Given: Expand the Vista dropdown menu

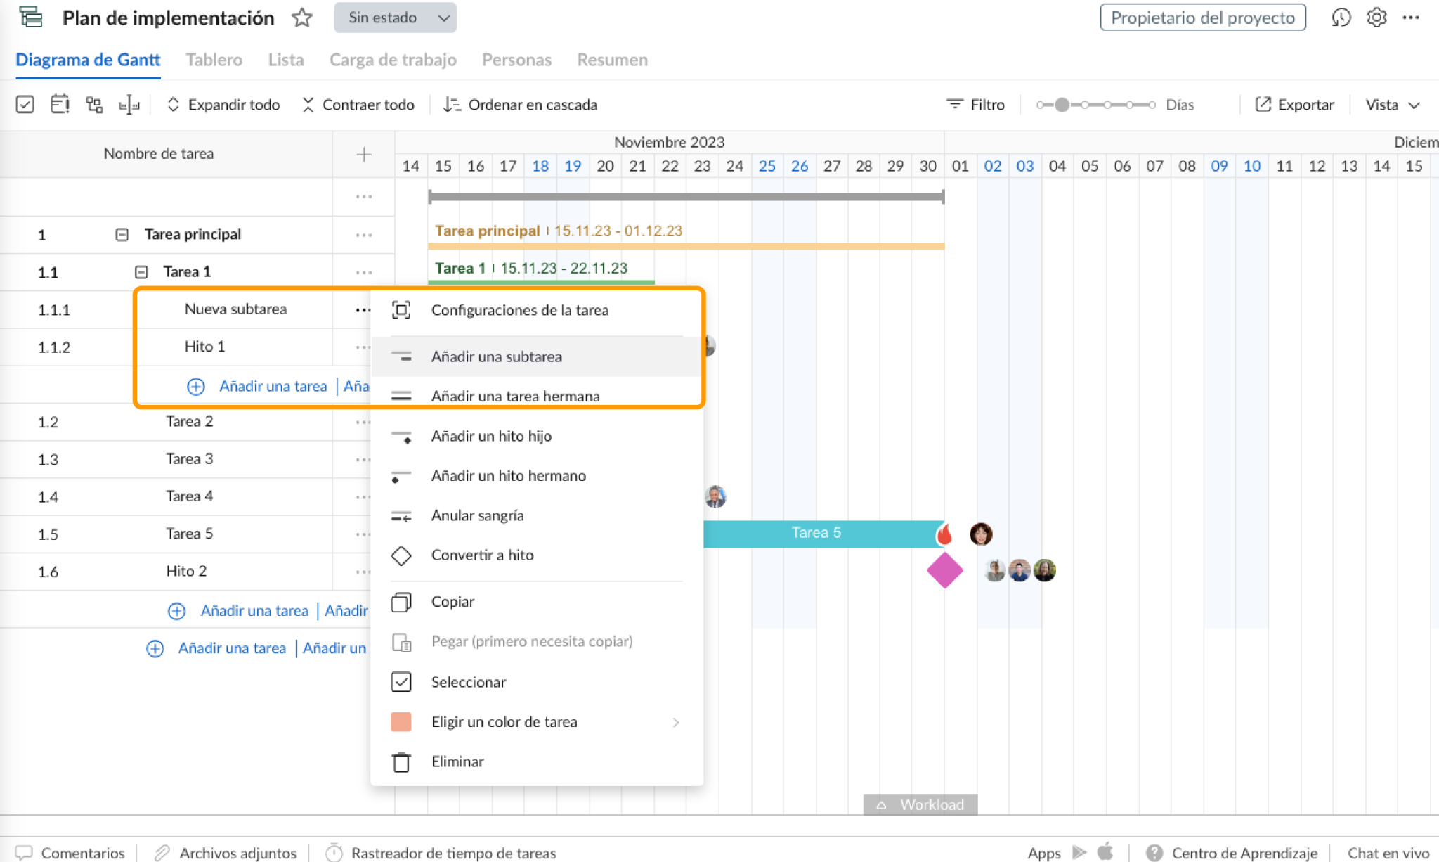Looking at the screenshot, I should point(1393,105).
